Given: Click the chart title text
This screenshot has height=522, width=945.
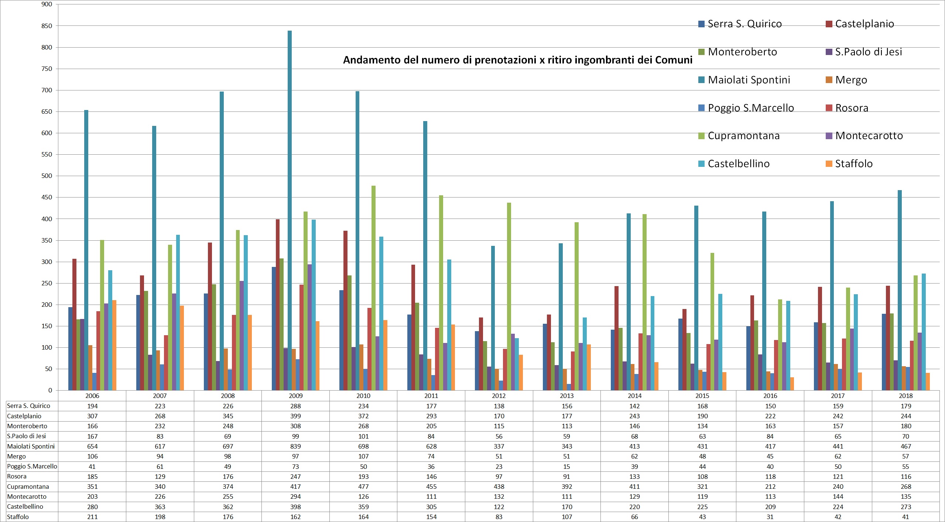Looking at the screenshot, I should pyautogui.click(x=518, y=60).
